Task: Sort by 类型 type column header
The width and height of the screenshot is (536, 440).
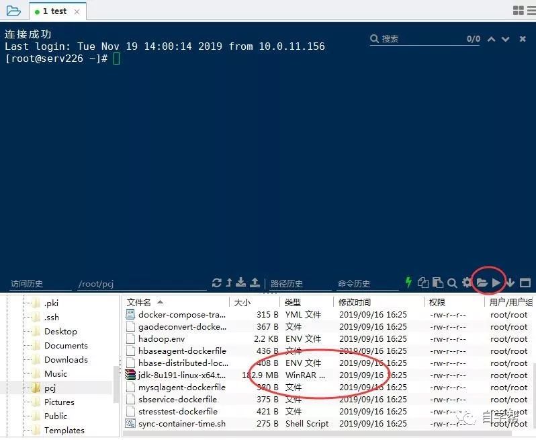Action: [x=307, y=302]
